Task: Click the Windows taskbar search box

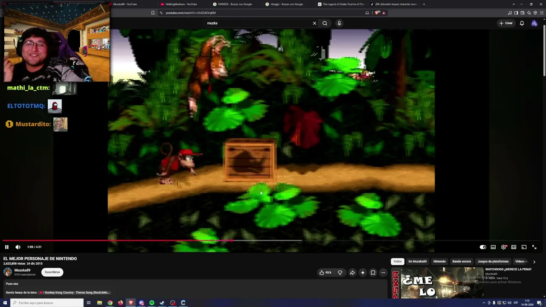Action: click(x=47, y=303)
